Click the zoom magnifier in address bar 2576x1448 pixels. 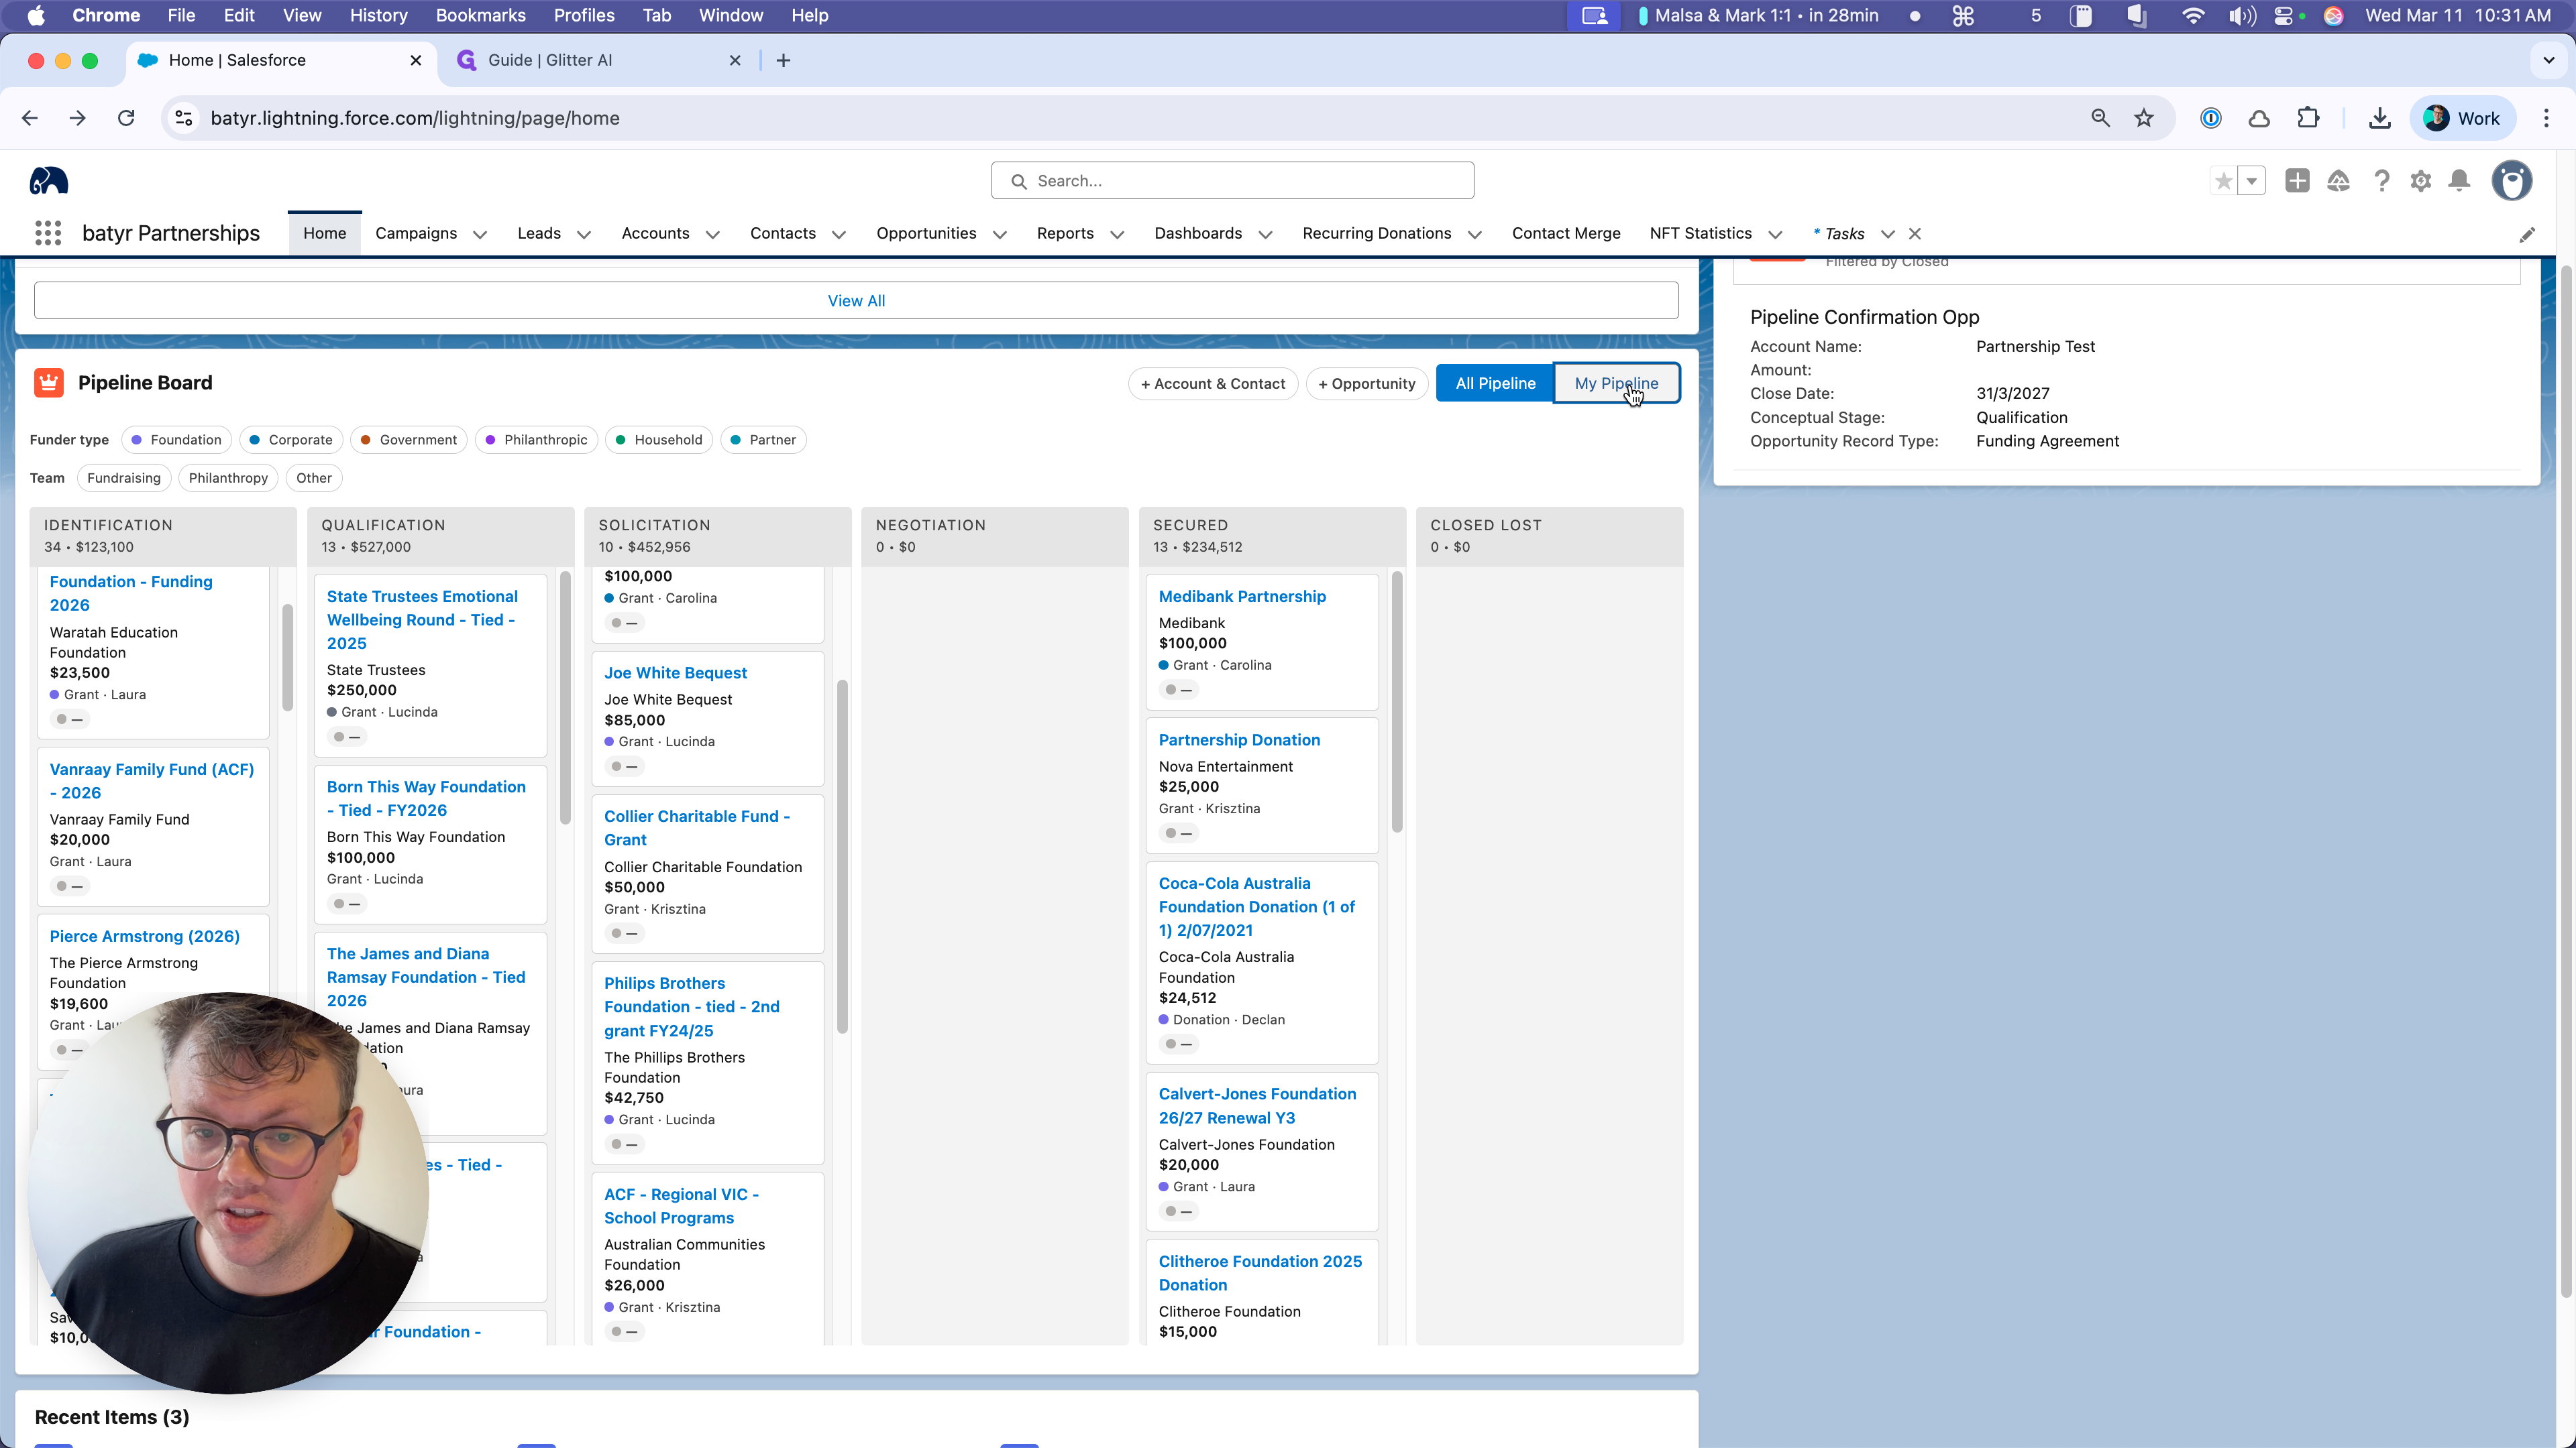coord(2100,118)
